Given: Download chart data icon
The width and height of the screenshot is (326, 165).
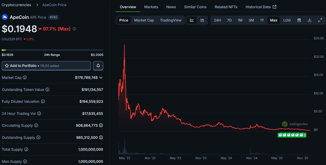Looking at the screenshot, I should pyautogui.click(x=309, y=20).
